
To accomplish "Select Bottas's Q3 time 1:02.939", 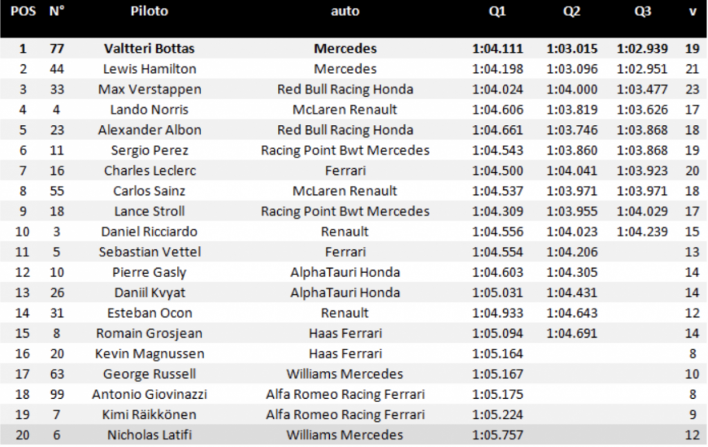I will [x=642, y=48].
